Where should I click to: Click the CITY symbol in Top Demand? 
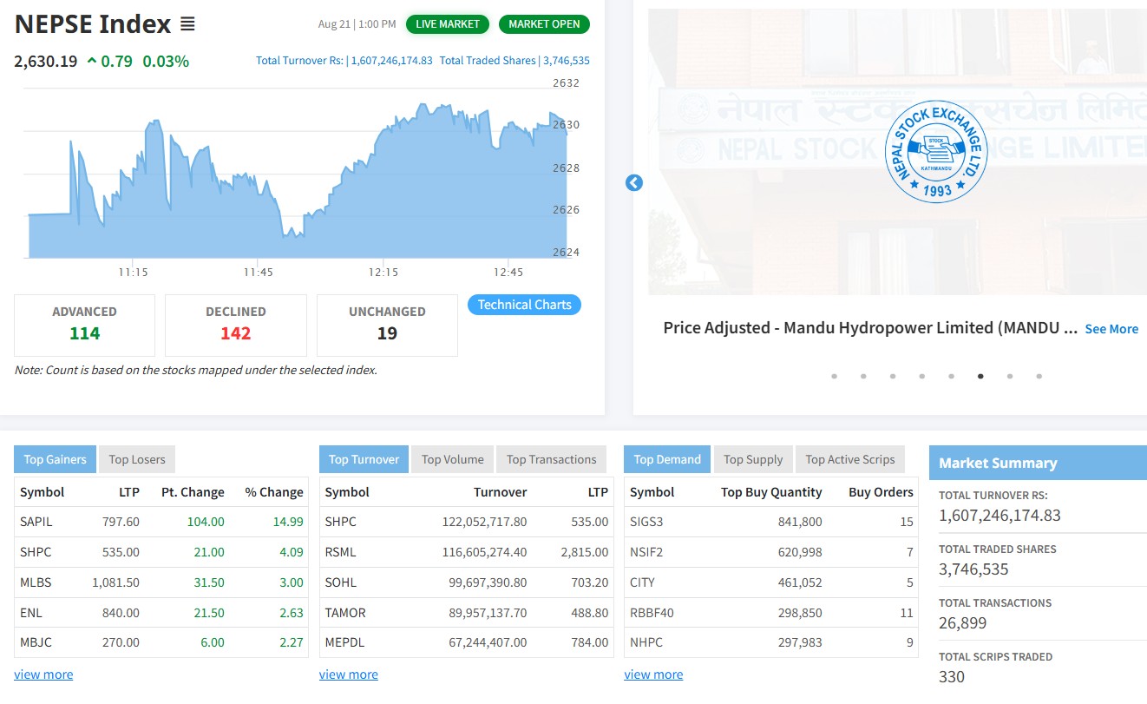click(642, 582)
